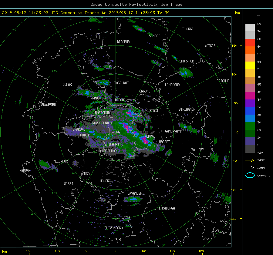This screenshot has height=255, width=273.
Task: Click the 42 dBZ pink legend swatch
Action: point(250,88)
